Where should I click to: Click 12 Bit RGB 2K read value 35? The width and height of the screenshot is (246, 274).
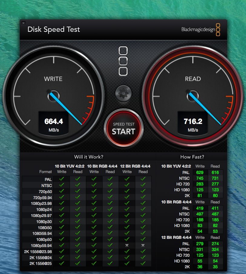click(215, 267)
